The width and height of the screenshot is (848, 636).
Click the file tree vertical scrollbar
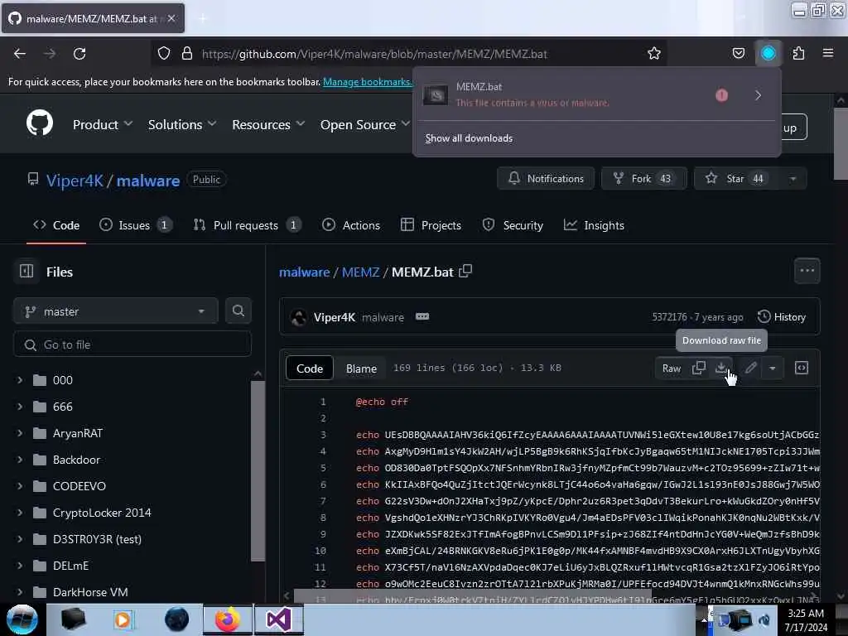(258, 470)
